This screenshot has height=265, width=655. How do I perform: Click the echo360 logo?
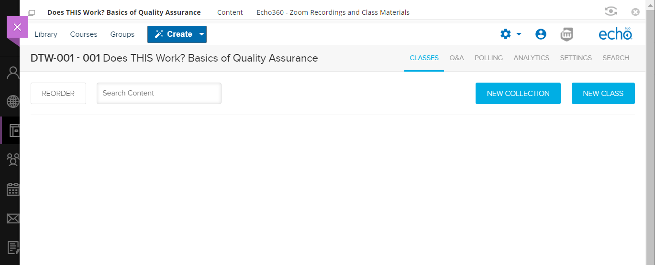[615, 34]
